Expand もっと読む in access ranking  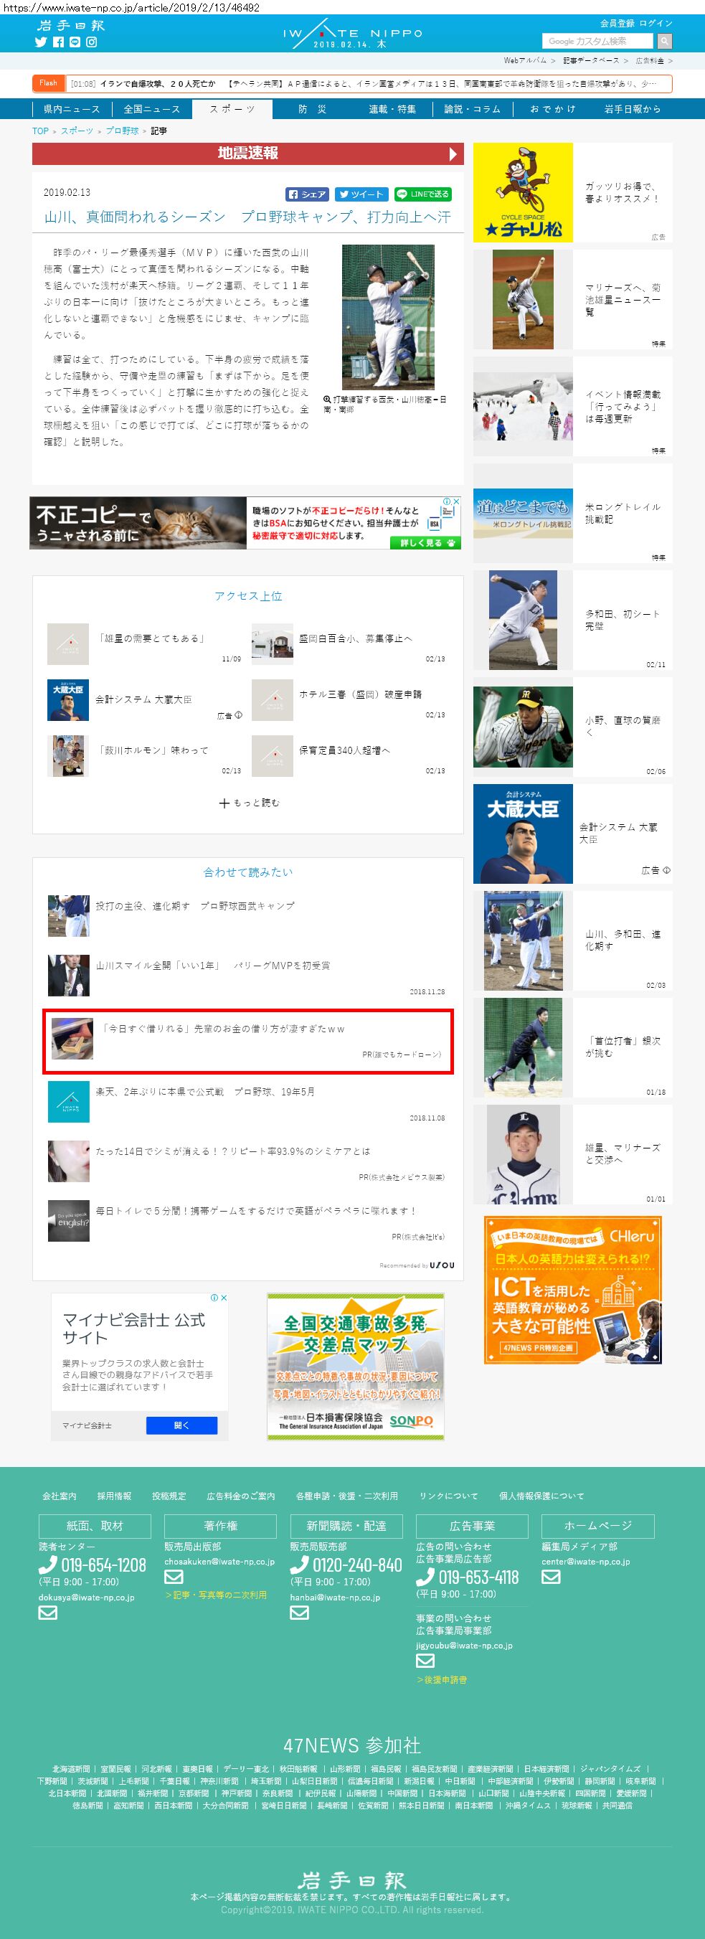pyautogui.click(x=248, y=803)
